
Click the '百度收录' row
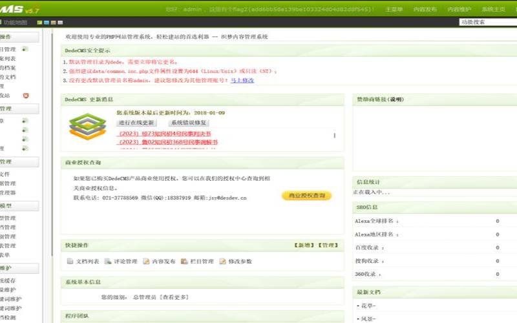point(434,247)
